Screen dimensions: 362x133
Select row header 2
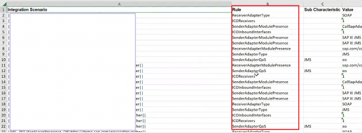(x=4, y=15)
